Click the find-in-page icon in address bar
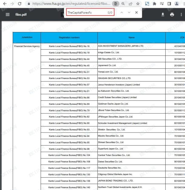Screen dimensions: 185x190 116,4
